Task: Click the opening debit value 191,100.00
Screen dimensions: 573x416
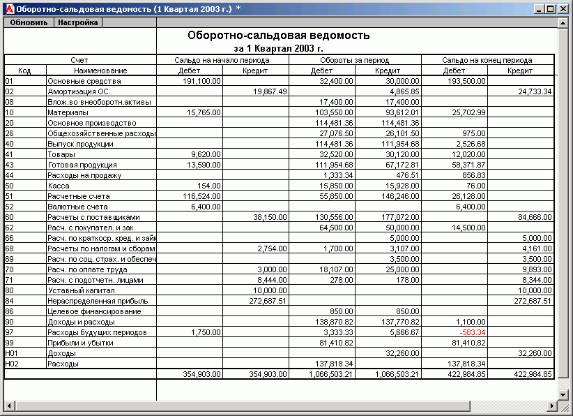Action: (201, 81)
